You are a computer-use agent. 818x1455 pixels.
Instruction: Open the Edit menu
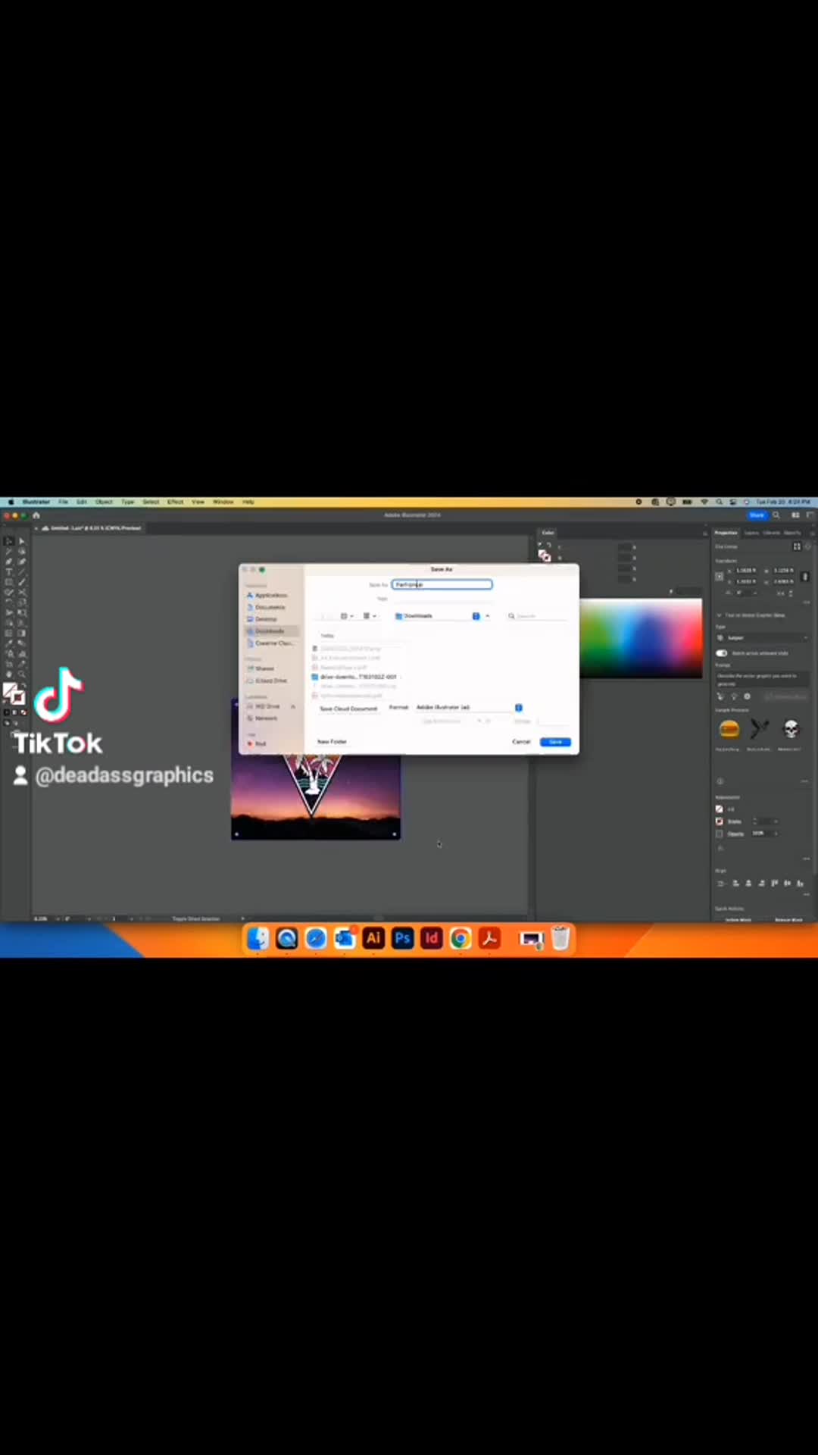point(82,502)
